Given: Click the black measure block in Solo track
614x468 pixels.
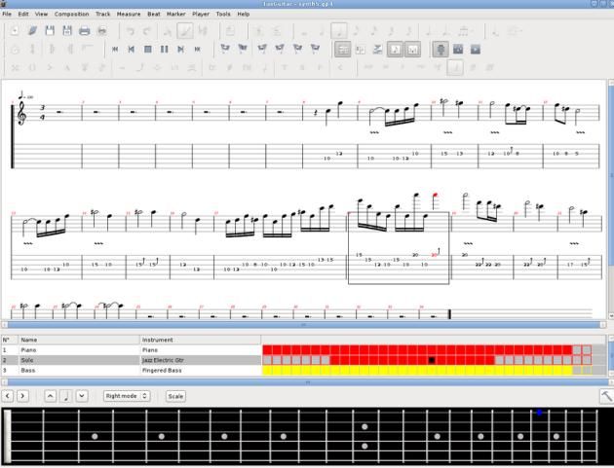Looking at the screenshot, I should click(431, 360).
